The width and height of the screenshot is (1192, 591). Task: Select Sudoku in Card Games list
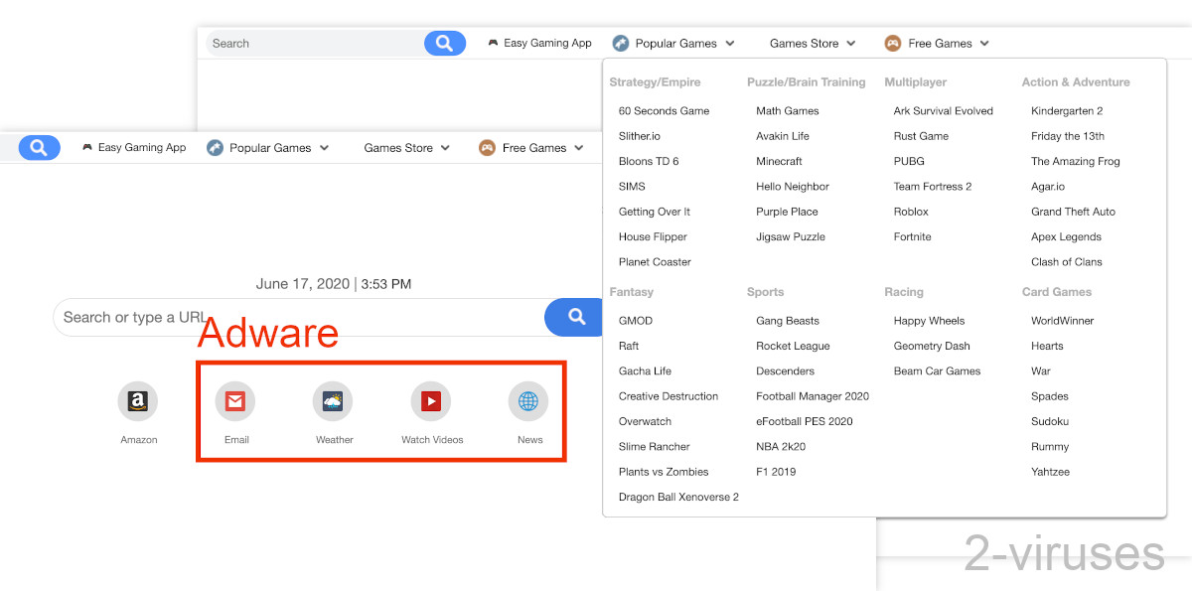[x=1050, y=421]
